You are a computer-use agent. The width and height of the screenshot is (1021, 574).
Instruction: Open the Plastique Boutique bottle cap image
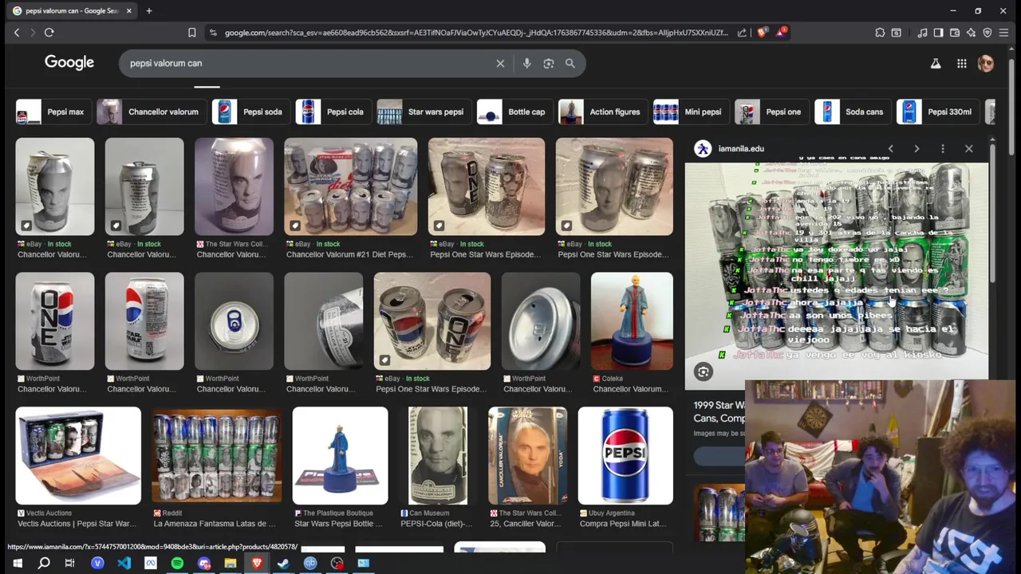tap(340, 456)
